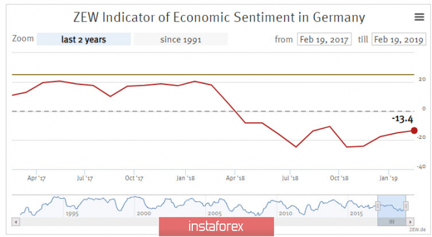Click the navigator scrollbar thumb
The height and width of the screenshot is (237, 432).
392,221
